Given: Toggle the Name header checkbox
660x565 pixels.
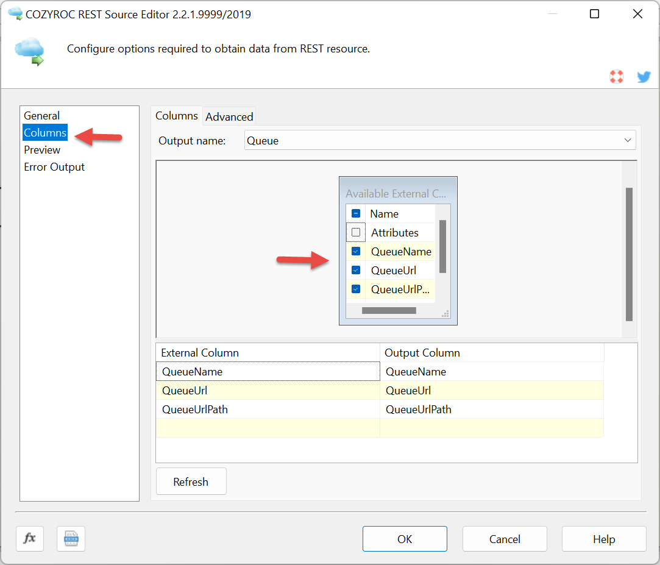Looking at the screenshot, I should click(356, 213).
